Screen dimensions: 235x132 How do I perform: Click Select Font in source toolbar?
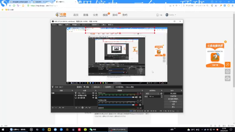tap(97, 87)
